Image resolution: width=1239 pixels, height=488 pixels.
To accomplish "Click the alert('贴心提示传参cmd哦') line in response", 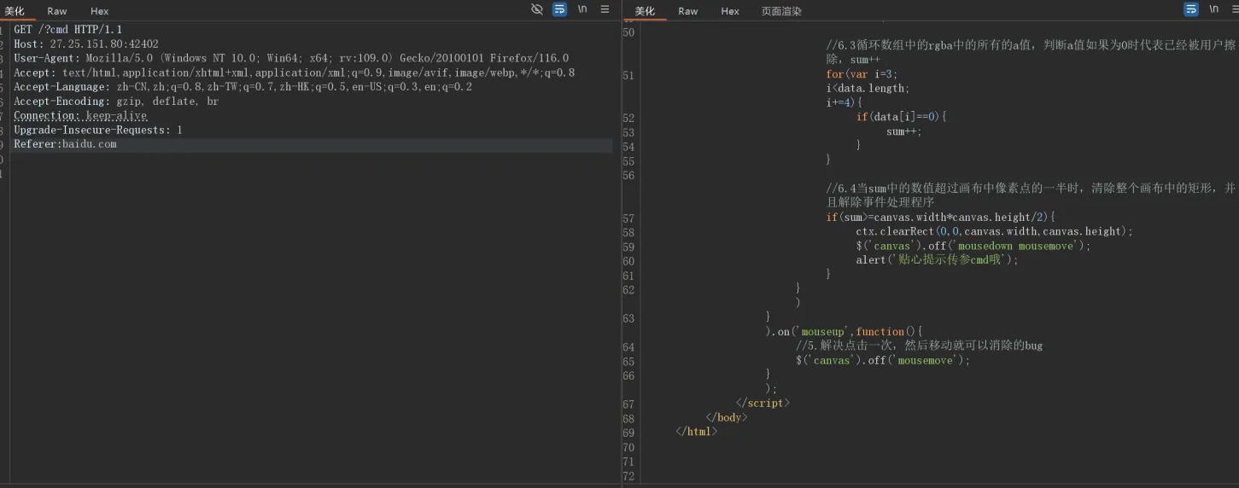I will pyautogui.click(x=938, y=260).
